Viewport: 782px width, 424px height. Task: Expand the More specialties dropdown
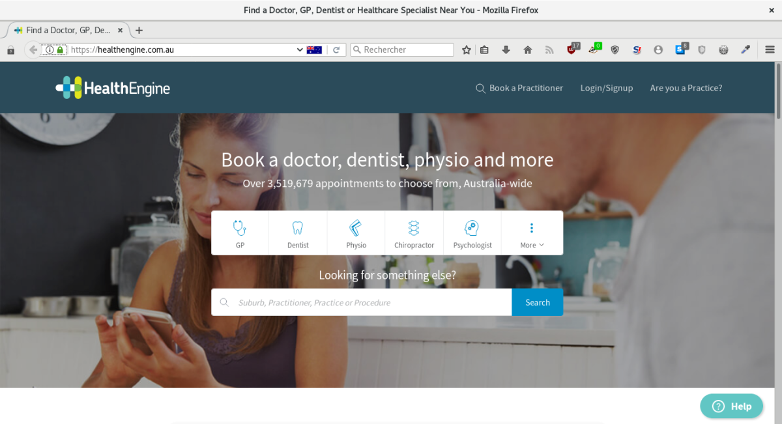click(x=532, y=233)
